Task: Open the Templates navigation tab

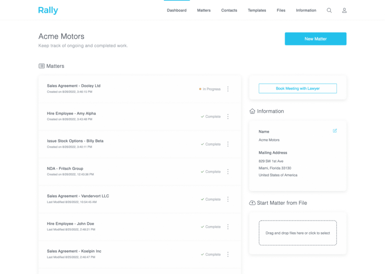Action: 257,11
